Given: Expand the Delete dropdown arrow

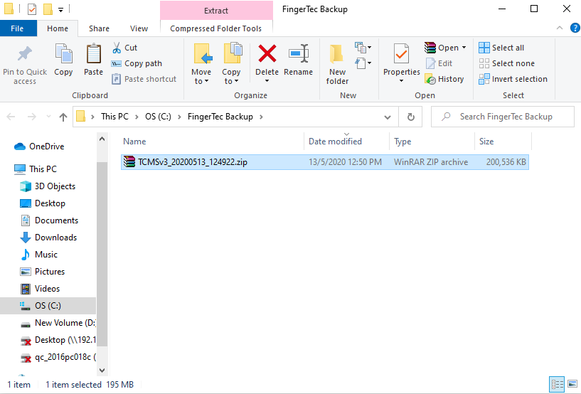Looking at the screenshot, I should [x=267, y=81].
